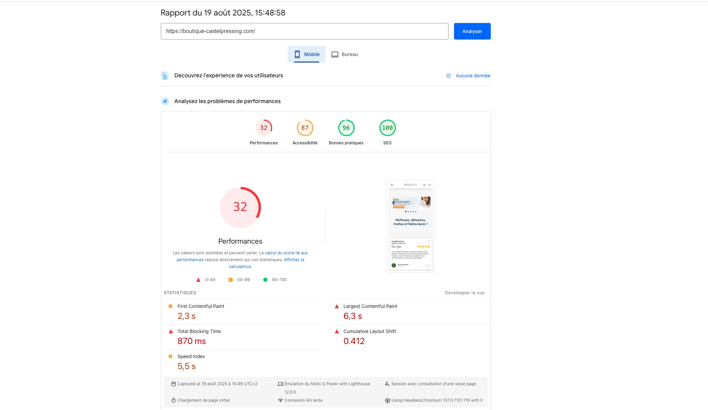Click the STATISTIQUES heading
The height and width of the screenshot is (410, 708).
click(180, 293)
